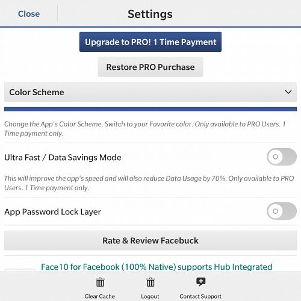
Task: Select the Clear Cache label
Action: click(100, 296)
